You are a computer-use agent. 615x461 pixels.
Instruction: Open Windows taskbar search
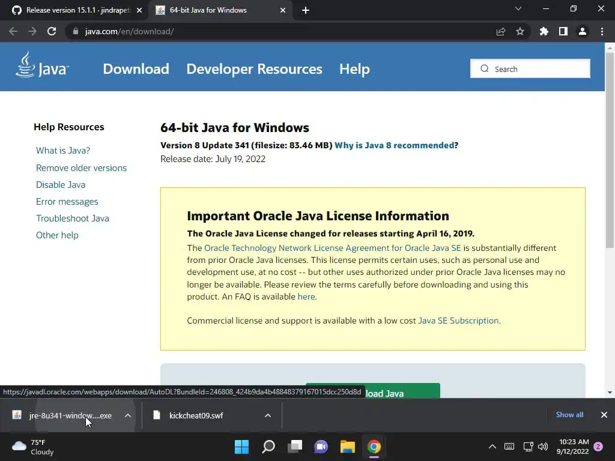[x=268, y=447]
